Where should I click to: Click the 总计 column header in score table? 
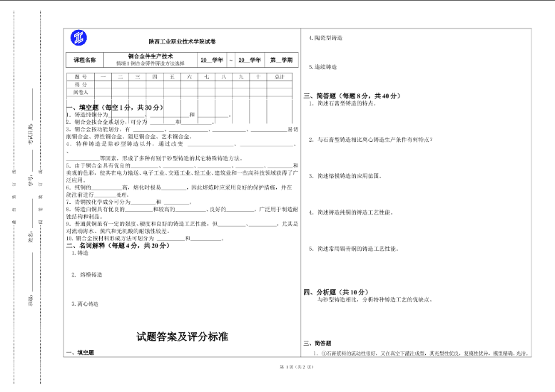(279, 77)
